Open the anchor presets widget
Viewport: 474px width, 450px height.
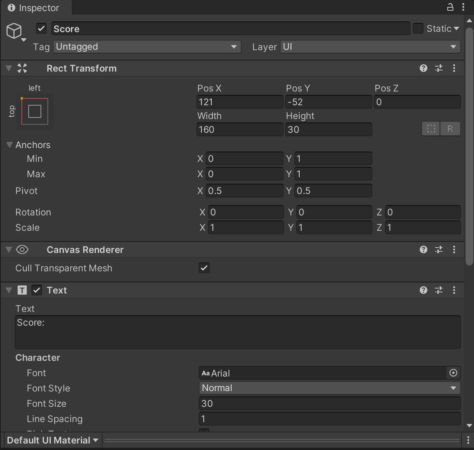35,111
